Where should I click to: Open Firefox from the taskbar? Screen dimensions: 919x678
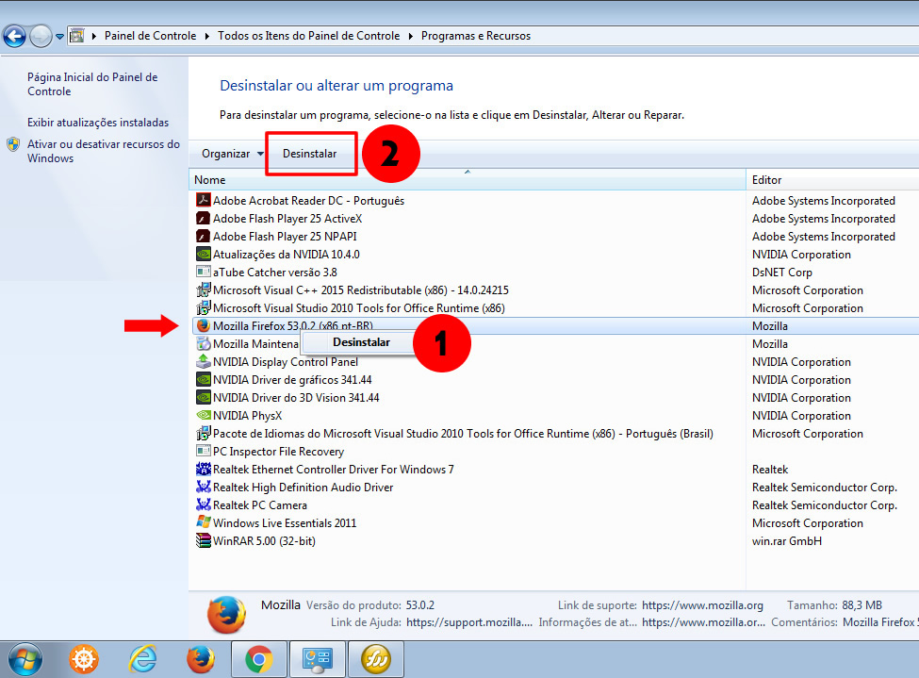tap(201, 659)
